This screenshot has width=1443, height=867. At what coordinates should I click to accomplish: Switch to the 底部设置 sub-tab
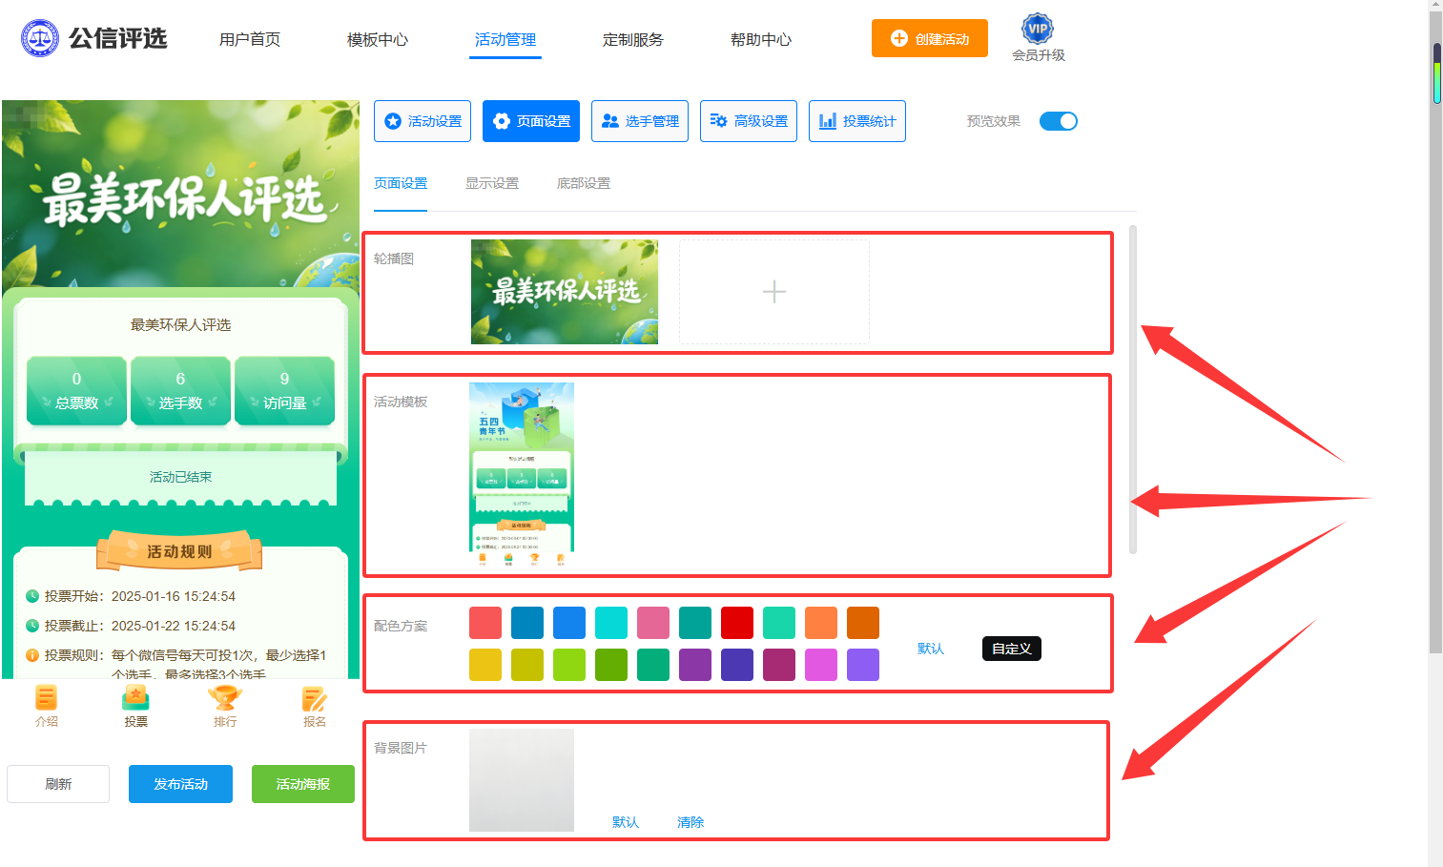click(x=584, y=183)
